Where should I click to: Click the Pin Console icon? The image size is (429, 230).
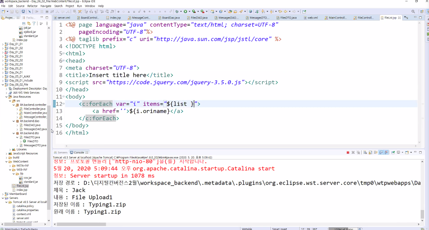pos(393,152)
